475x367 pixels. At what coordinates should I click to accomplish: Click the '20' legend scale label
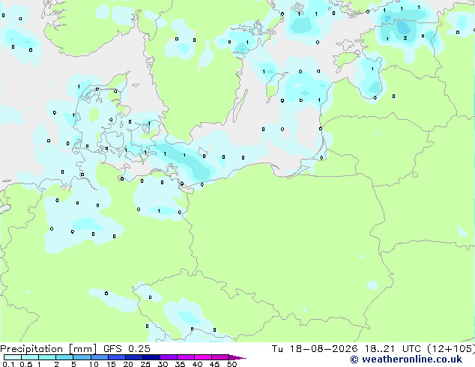[128, 364]
